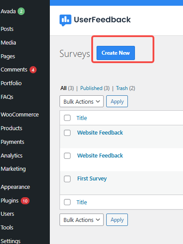Go to the Users menu

(7, 214)
